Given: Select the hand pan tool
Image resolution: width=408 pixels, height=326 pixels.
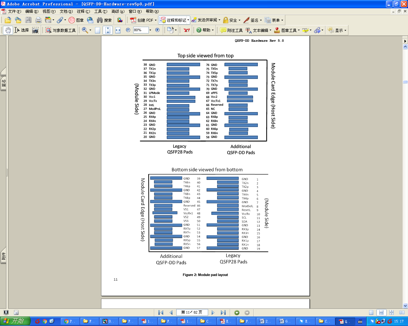Looking at the screenshot, I should pyautogui.click(x=8, y=30).
